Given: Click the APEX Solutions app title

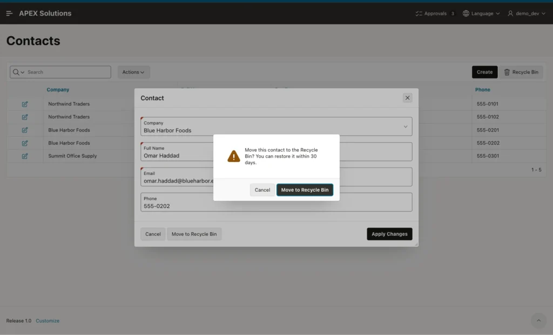Looking at the screenshot, I should pos(45,13).
